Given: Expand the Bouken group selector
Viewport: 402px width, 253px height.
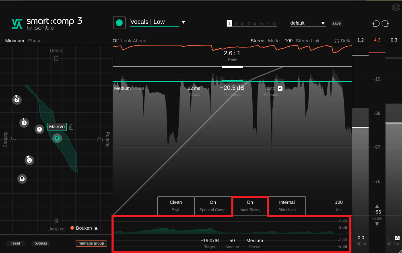Looking at the screenshot, I should (x=96, y=228).
